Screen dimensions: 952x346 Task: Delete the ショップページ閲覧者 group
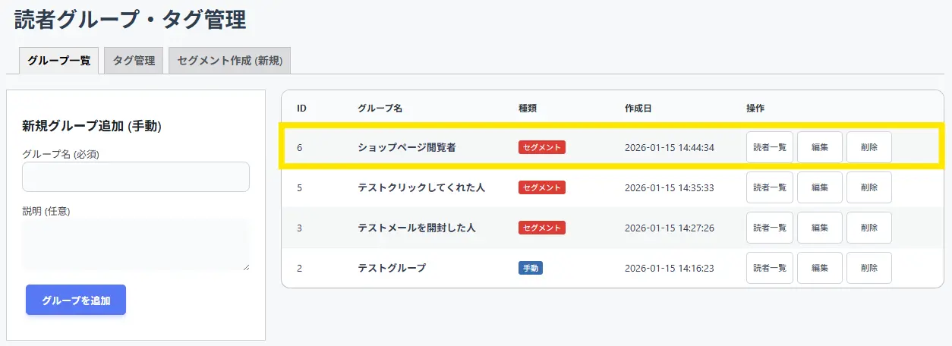point(868,147)
